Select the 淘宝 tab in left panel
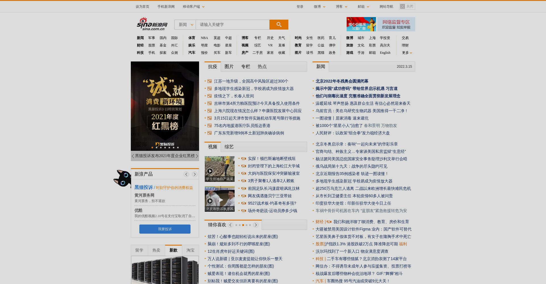This screenshot has width=546, height=284. [191, 250]
